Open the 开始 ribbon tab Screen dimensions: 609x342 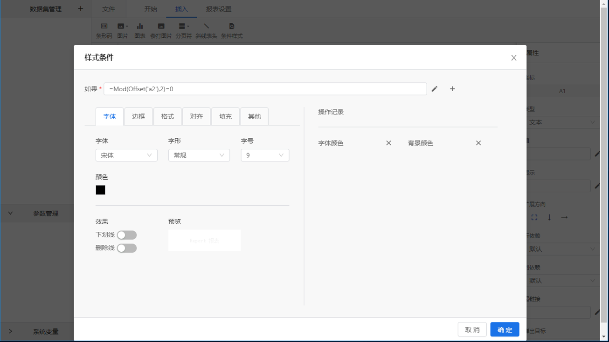(151, 9)
